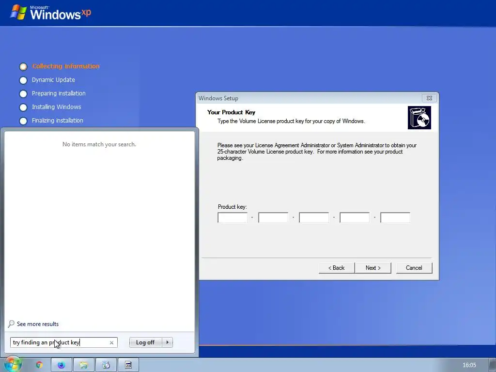This screenshot has width=496, height=372.
Task: Switch to the Windows Setup taskbar item
Action: click(x=106, y=365)
